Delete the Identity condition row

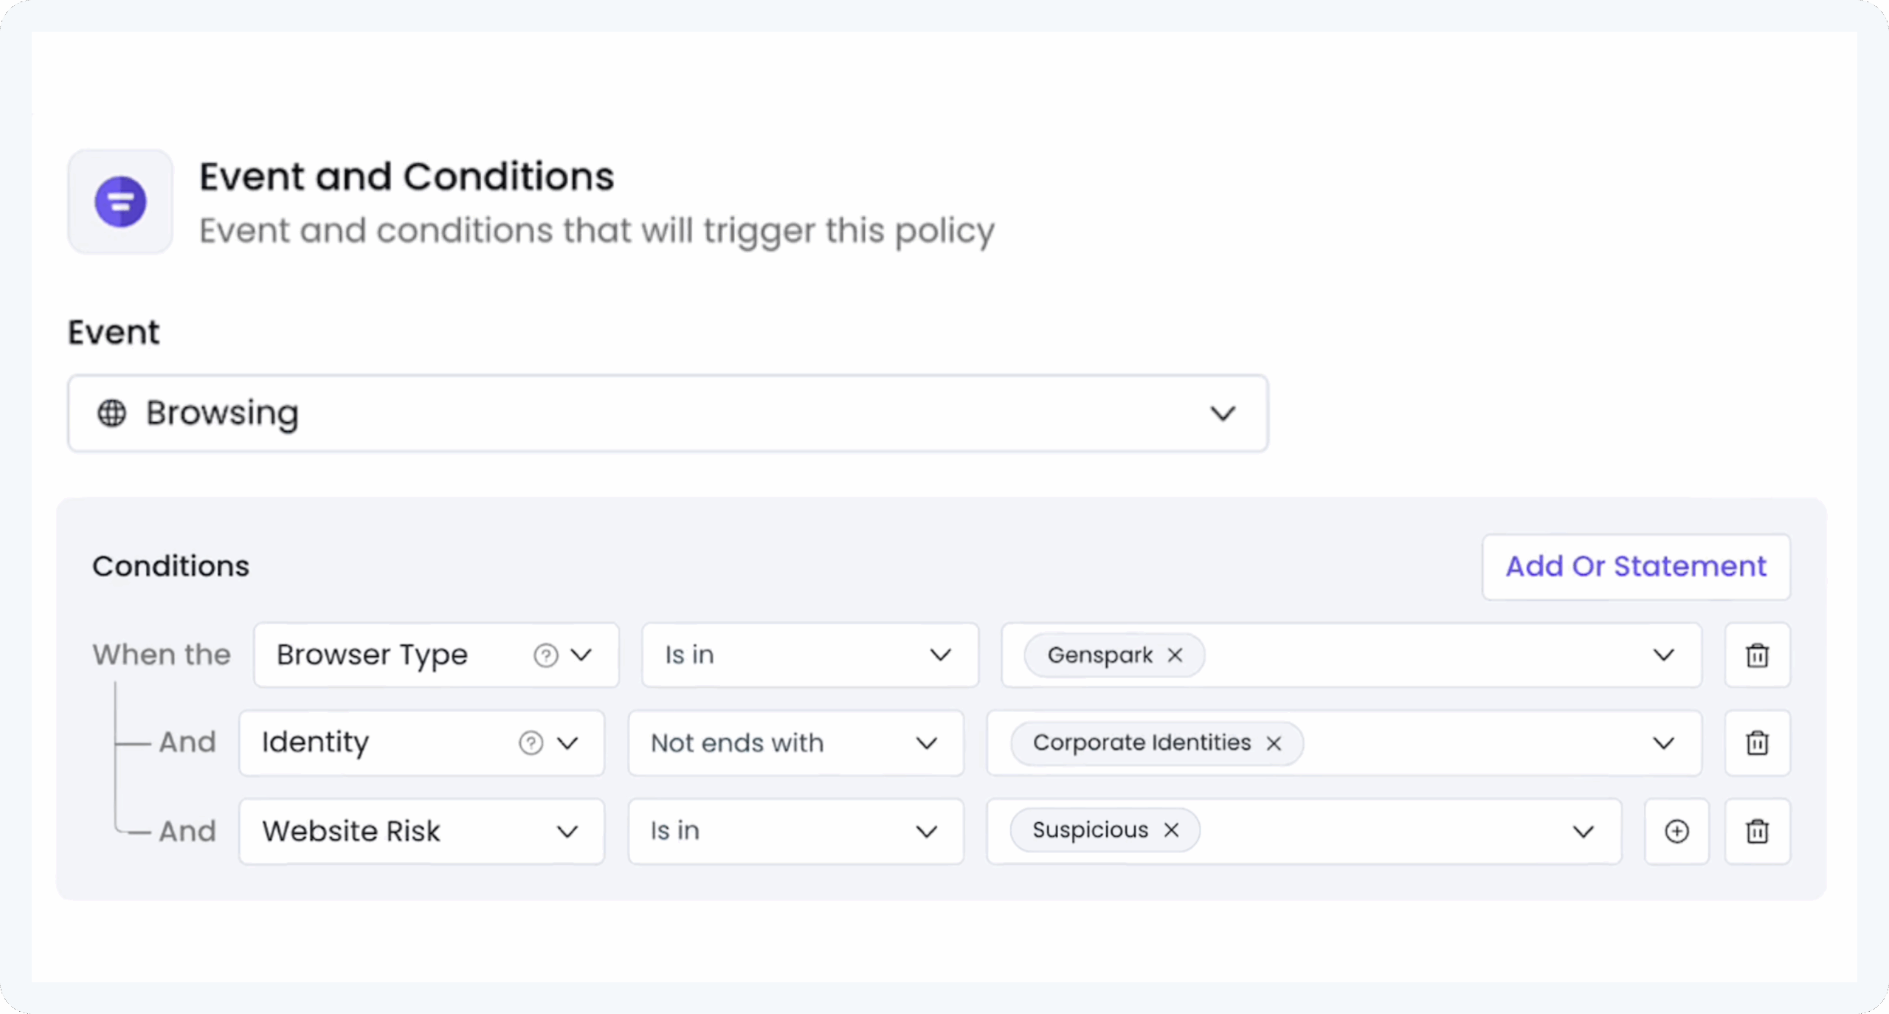pyautogui.click(x=1757, y=743)
